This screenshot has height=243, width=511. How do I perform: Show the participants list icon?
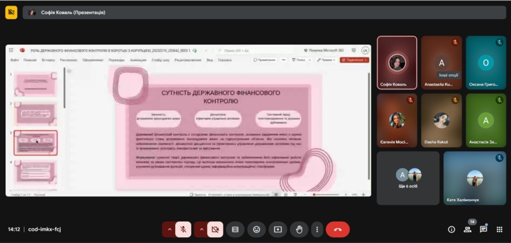468,230
